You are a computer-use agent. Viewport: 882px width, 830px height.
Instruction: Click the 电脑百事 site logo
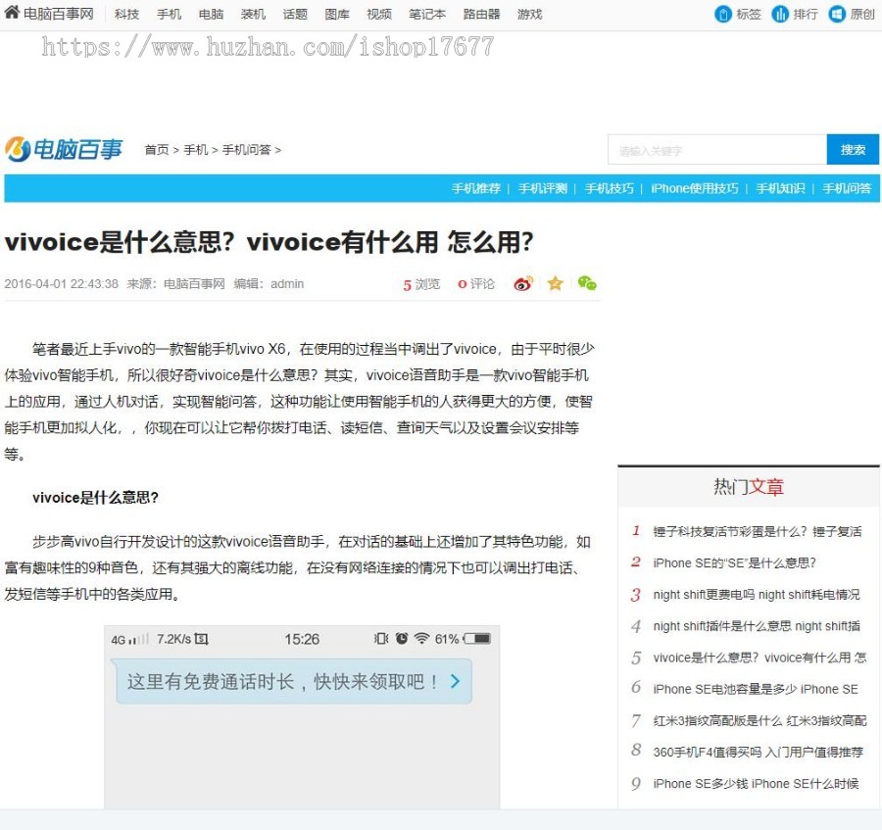tap(64, 150)
